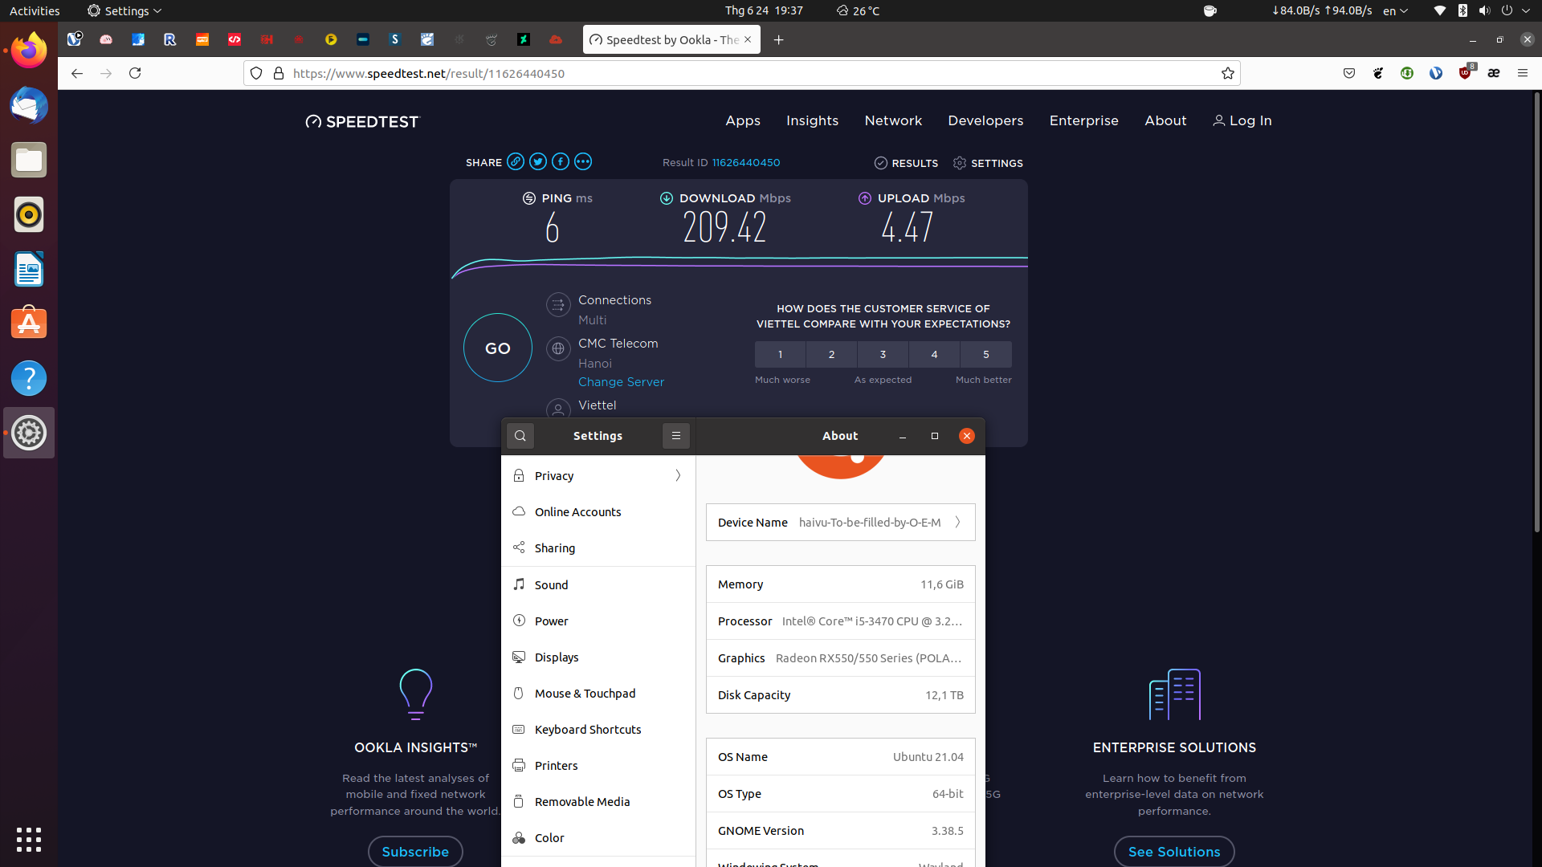Open more share options (three dots icon)
This screenshot has height=867, width=1542.
click(x=583, y=162)
